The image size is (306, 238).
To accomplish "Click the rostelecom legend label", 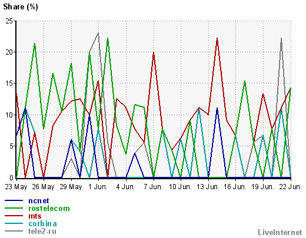I will coord(49,209).
